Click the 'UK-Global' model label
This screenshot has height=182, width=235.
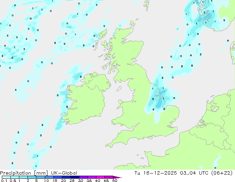pyautogui.click(x=64, y=173)
